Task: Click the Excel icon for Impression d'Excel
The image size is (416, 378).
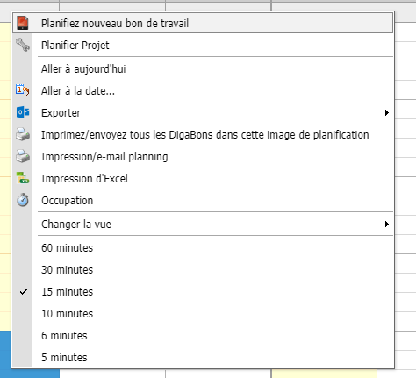Action: point(23,178)
